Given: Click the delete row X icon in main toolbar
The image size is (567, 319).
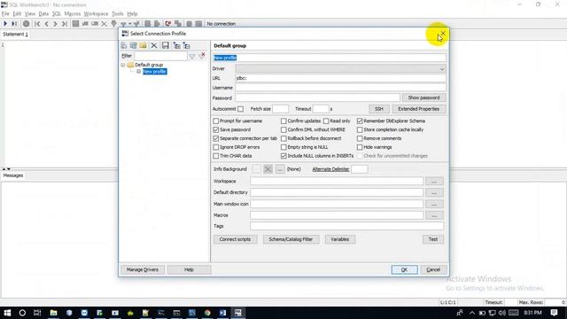Looking at the screenshot, I should click(x=105, y=24).
